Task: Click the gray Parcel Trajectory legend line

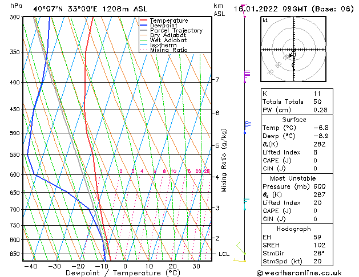Action: (143, 30)
